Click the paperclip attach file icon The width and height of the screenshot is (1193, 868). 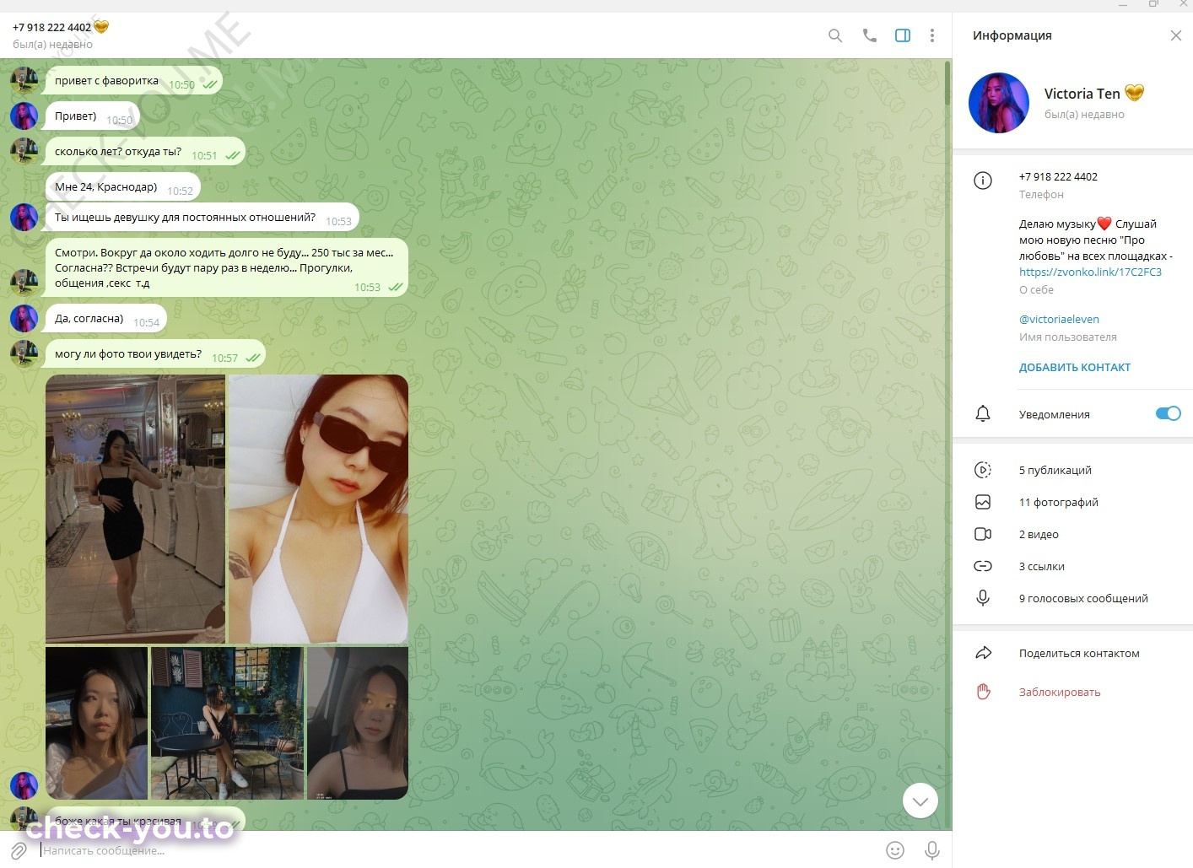click(x=19, y=850)
